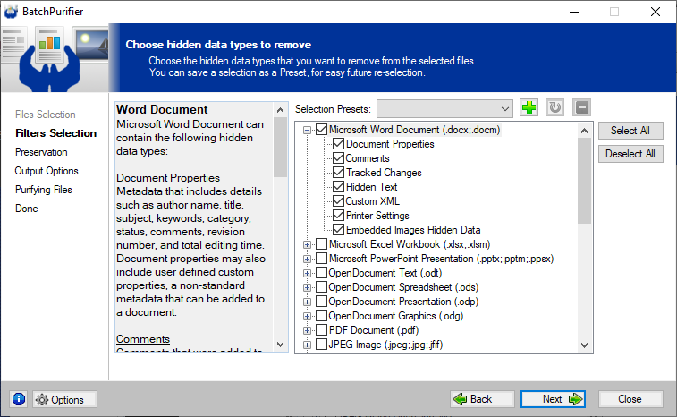Screen dimensions: 677x417
Task: Expand JPEG Image node
Action: coord(307,345)
